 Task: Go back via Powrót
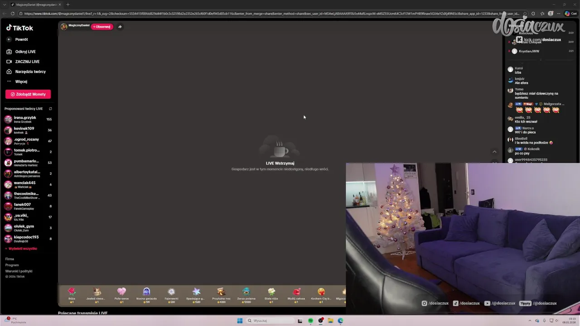click(18, 39)
